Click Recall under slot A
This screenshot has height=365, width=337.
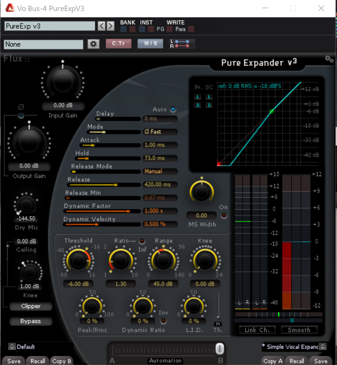tap(38, 361)
